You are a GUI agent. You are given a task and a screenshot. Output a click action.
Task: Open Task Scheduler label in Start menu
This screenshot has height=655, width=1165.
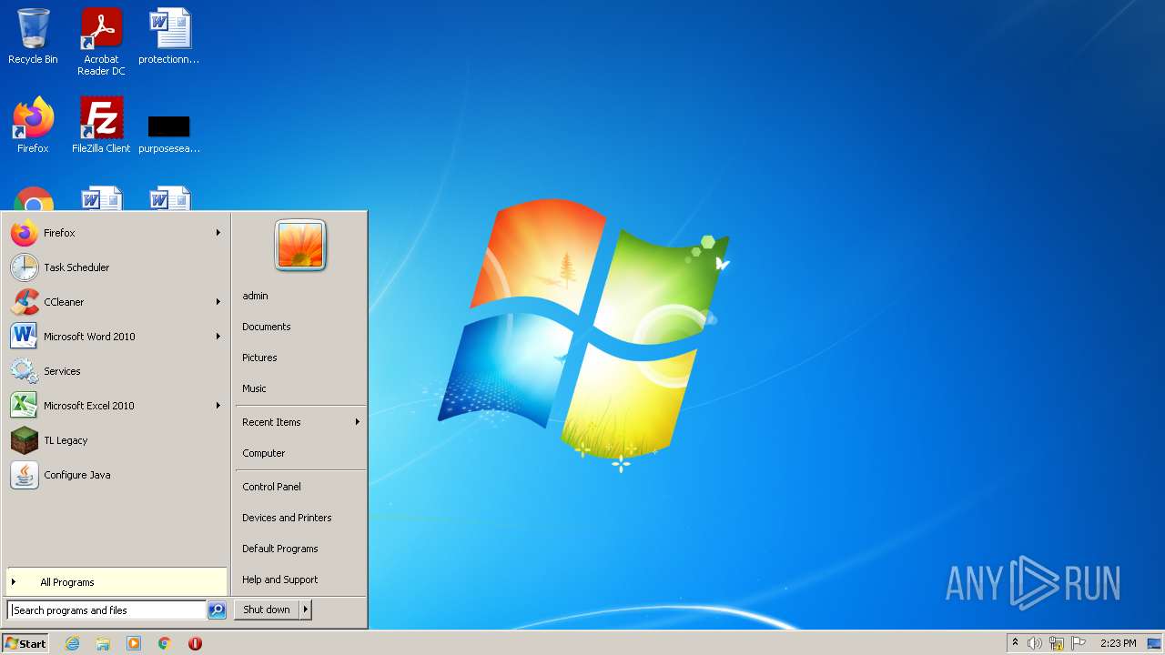76,267
